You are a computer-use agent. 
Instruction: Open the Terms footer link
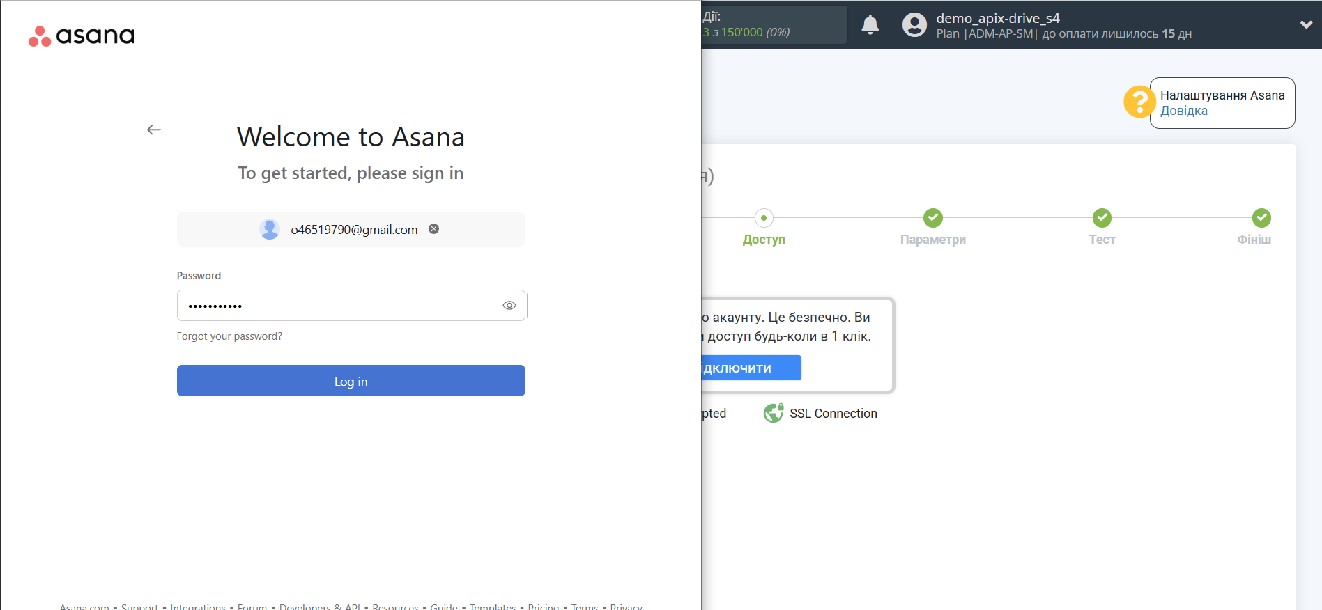pos(585,606)
